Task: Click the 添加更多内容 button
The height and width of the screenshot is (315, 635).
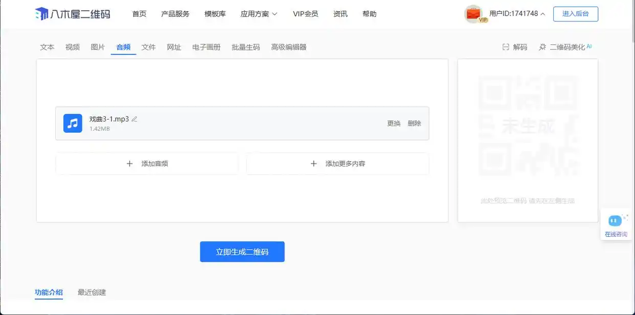Action: 337,164
